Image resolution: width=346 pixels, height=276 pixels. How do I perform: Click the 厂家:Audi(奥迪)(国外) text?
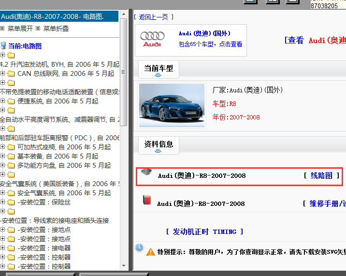click(x=247, y=90)
